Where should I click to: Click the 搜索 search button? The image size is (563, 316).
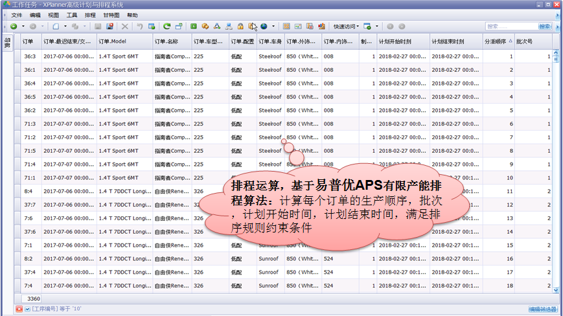pyautogui.click(x=545, y=27)
